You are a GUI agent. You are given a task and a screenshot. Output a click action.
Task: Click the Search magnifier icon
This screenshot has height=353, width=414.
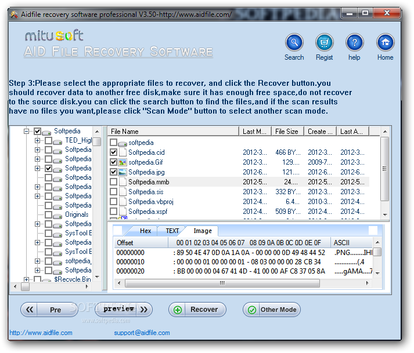(294, 42)
